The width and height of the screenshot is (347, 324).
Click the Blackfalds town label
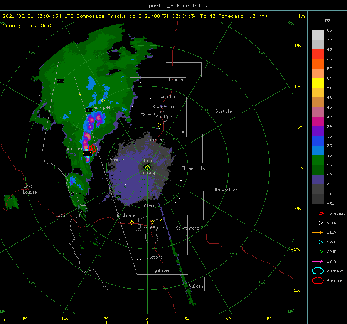[x=164, y=107]
